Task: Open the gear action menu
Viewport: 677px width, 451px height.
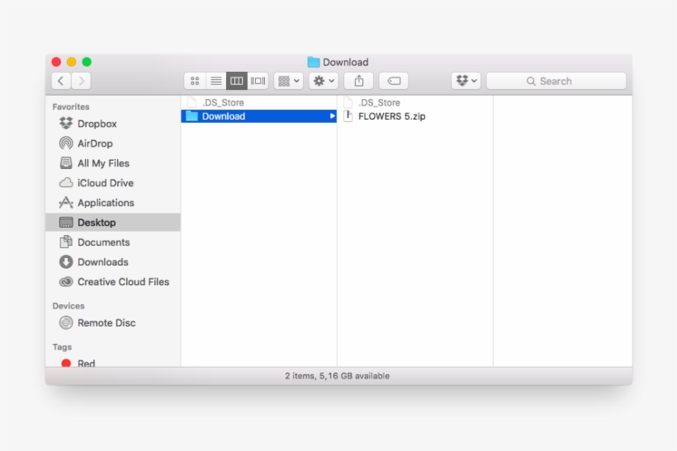Action: pyautogui.click(x=323, y=81)
